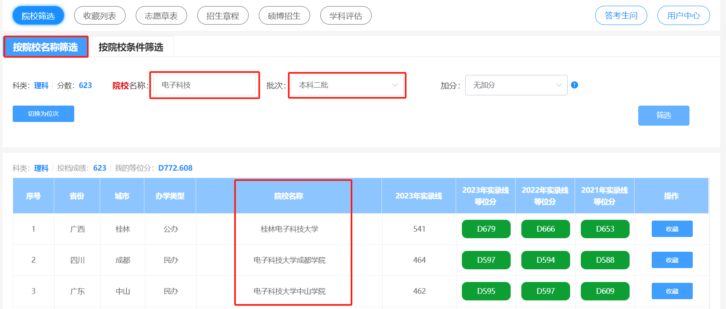This screenshot has width=726, height=309.
Task: Click 收藏 for 电子科技大学成都学院
Action: pos(672,260)
